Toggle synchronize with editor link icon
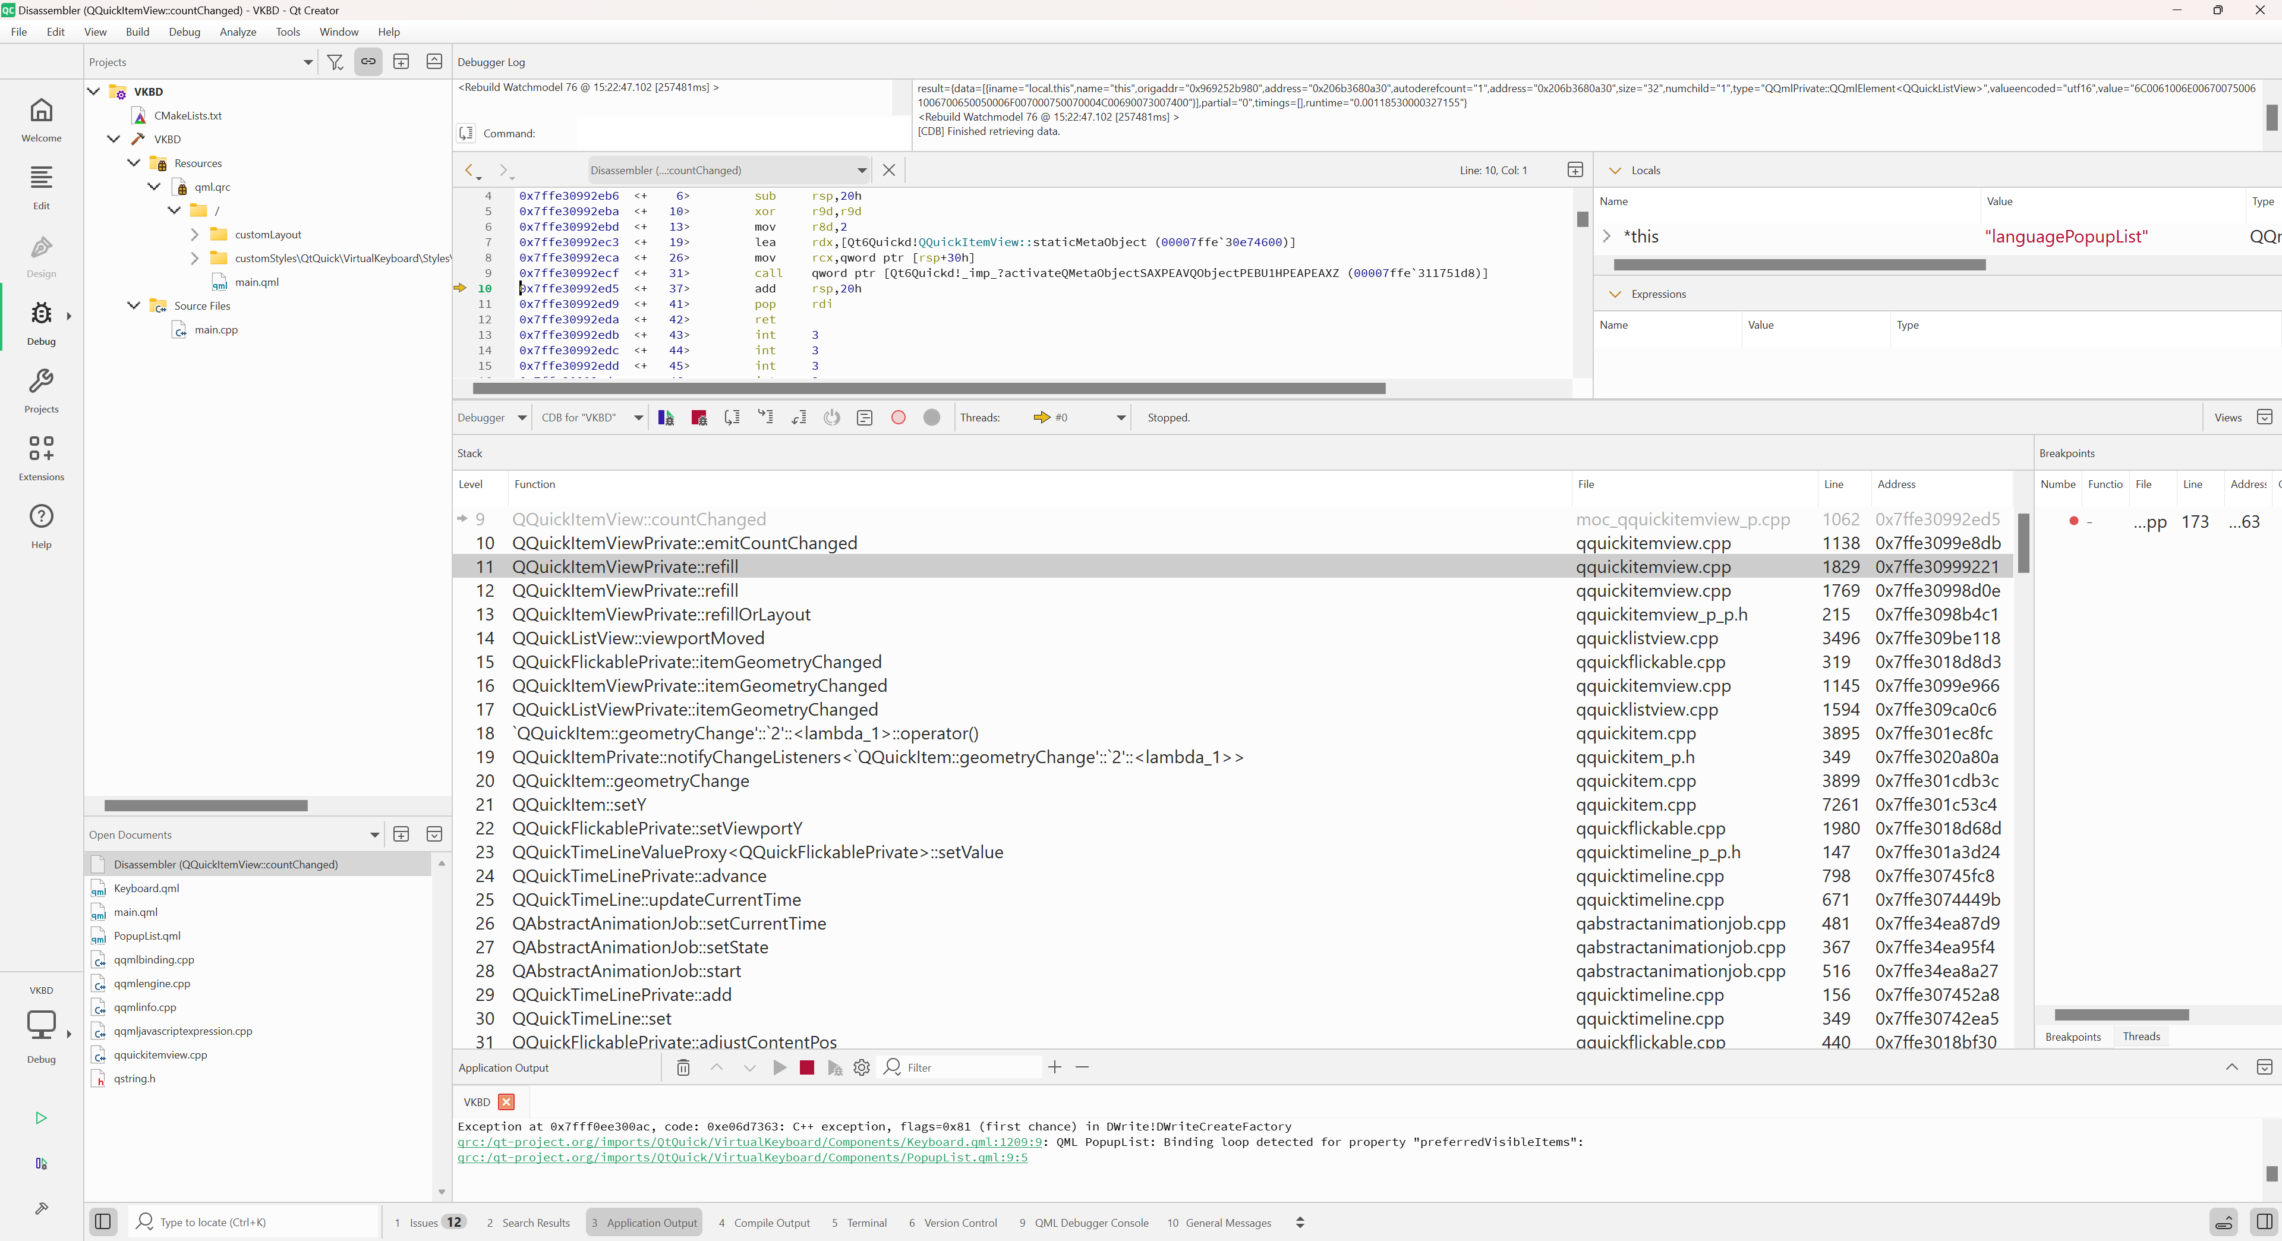 368,62
